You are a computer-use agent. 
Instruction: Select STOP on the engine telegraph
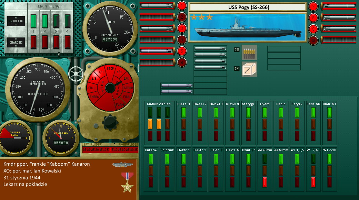(x=110, y=68)
